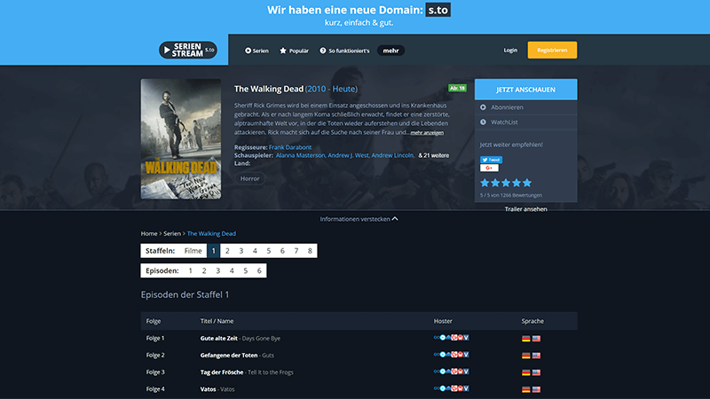This screenshot has width=710, height=399.
Task: Select Staffel 8 tab
Action: click(310, 251)
